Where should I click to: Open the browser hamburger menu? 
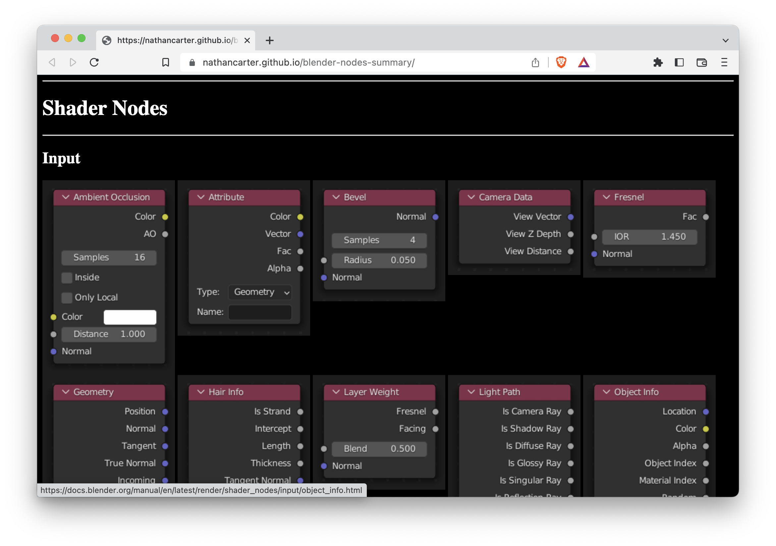724,63
